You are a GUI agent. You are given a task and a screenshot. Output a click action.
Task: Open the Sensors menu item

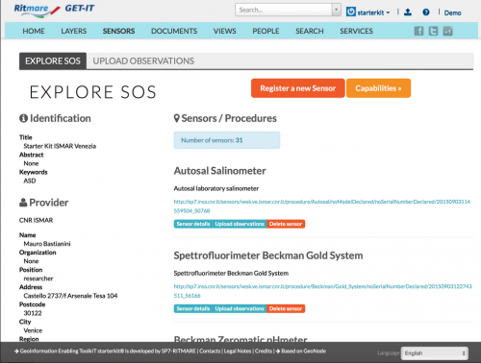118,31
